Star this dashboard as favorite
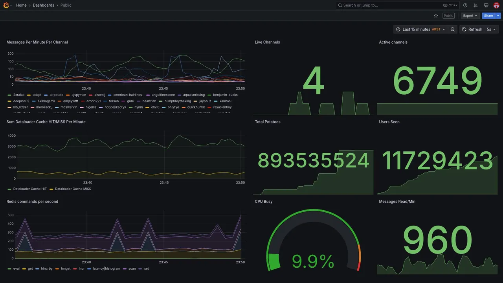This screenshot has height=283, width=503. 436,16
